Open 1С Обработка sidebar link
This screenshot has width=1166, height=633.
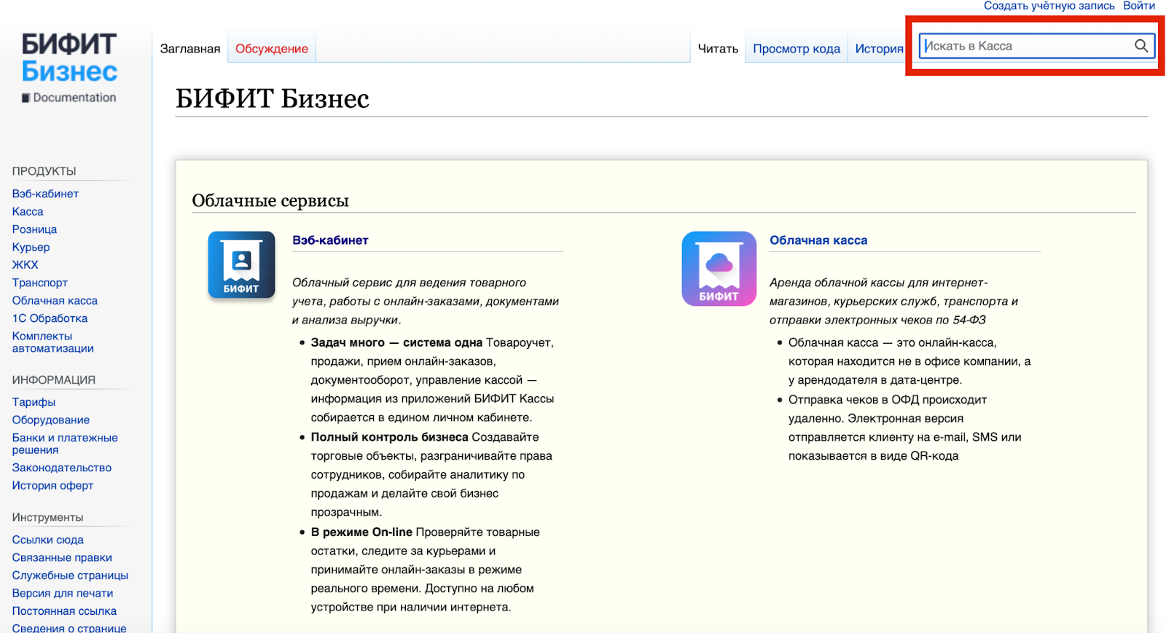click(x=50, y=318)
